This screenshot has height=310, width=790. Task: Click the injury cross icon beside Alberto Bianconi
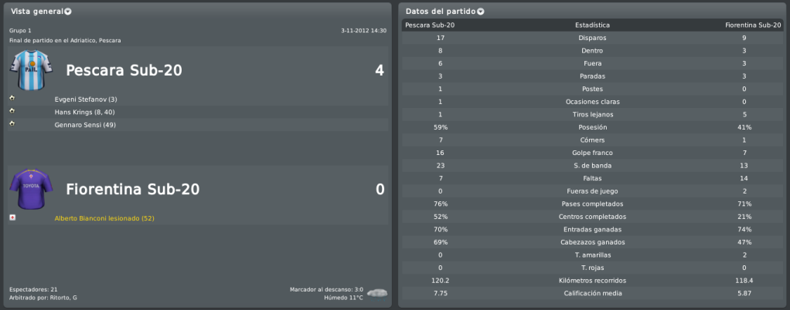12,217
